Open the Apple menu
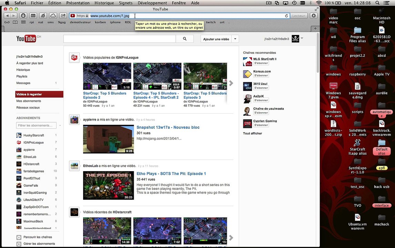Screen dimensions: 395x248 [7, 3]
